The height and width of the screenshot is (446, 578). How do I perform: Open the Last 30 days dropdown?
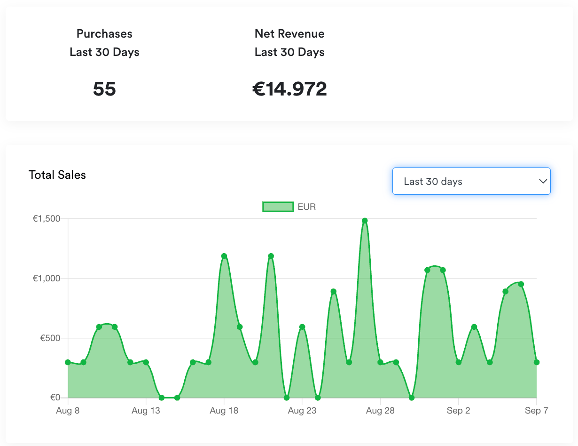point(471,181)
